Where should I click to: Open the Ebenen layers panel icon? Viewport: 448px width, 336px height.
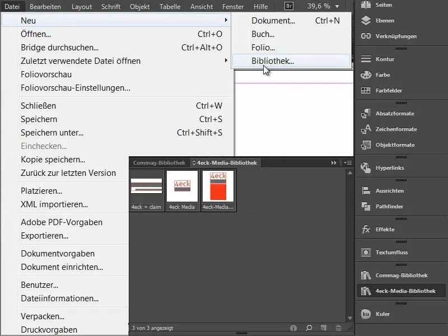click(366, 20)
